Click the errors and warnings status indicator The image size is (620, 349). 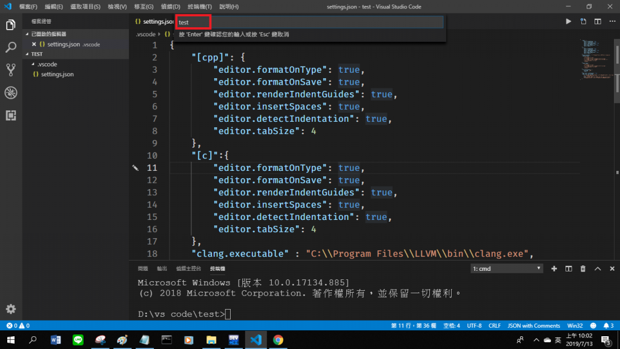coord(18,325)
